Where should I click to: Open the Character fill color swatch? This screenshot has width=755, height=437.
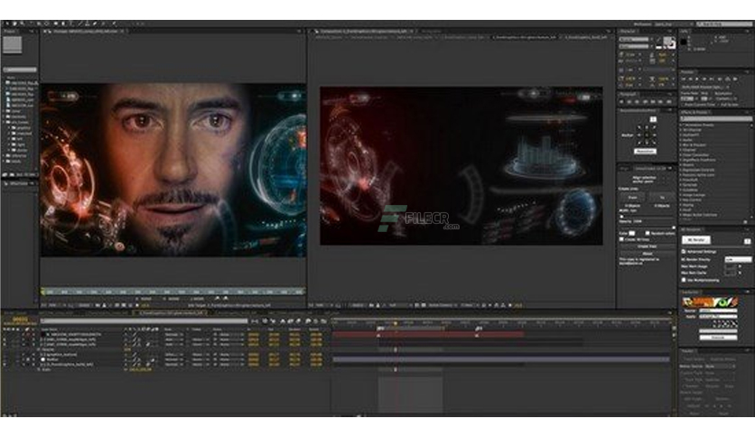[666, 40]
